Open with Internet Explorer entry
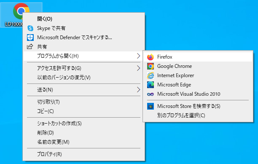Viewport: 258px width, 164px height. coord(198,75)
